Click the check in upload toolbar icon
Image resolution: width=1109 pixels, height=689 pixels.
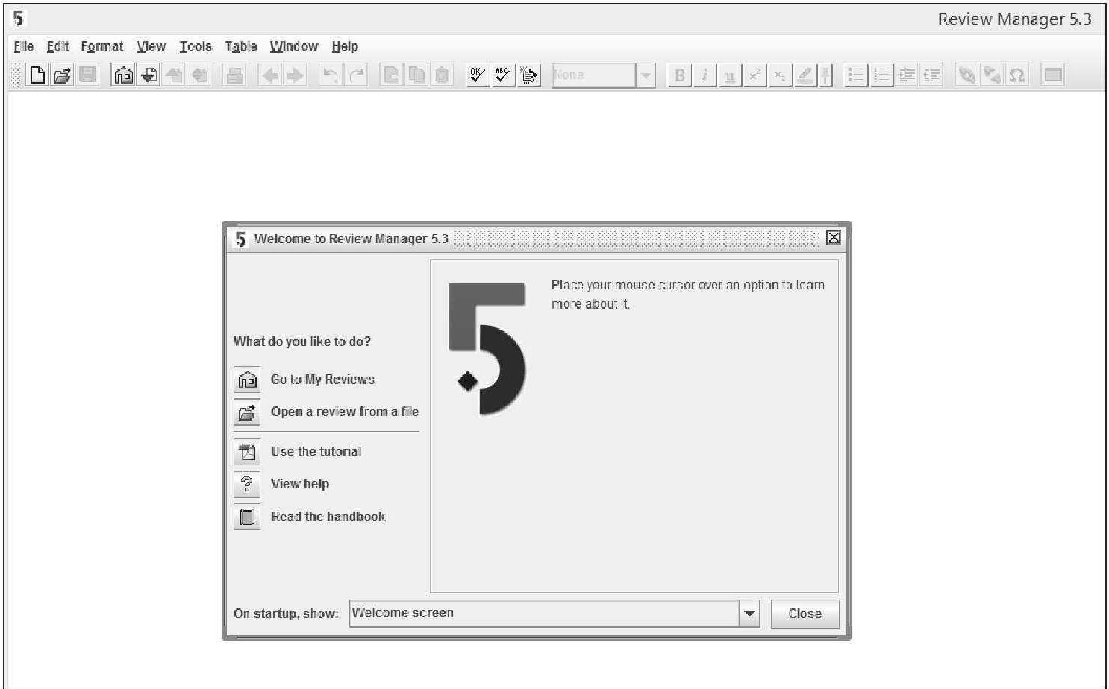(173, 75)
